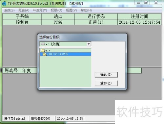This screenshot has height=124, width=164.
Task: Click the 选择备份目标 dialog title
Action: 50,37
